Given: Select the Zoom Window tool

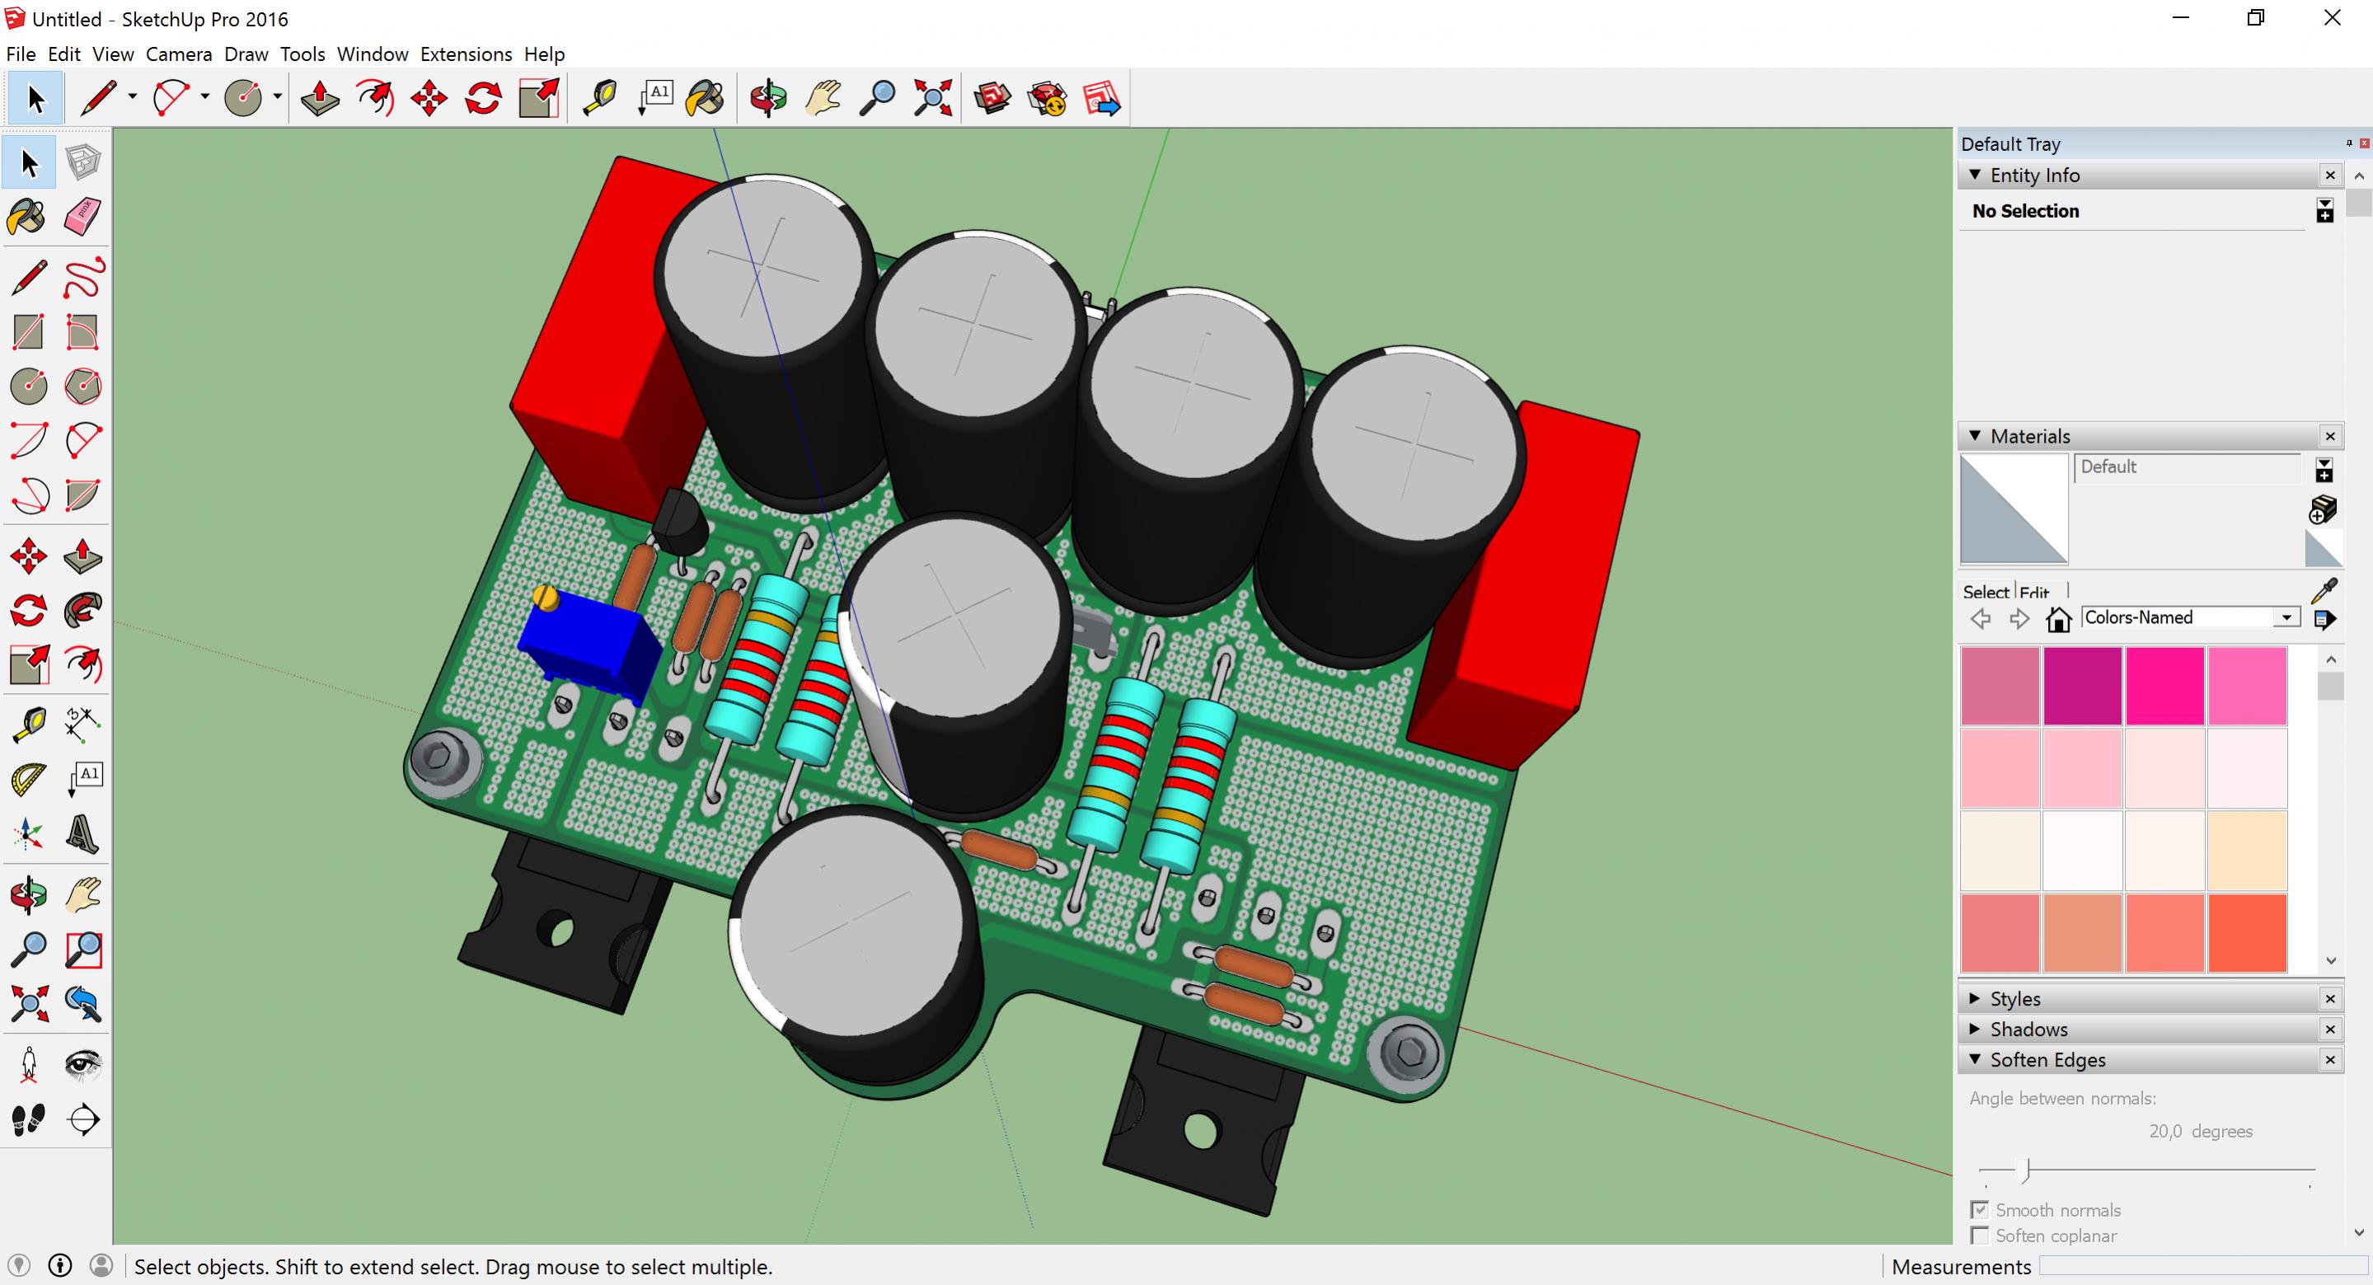Looking at the screenshot, I should point(83,949).
